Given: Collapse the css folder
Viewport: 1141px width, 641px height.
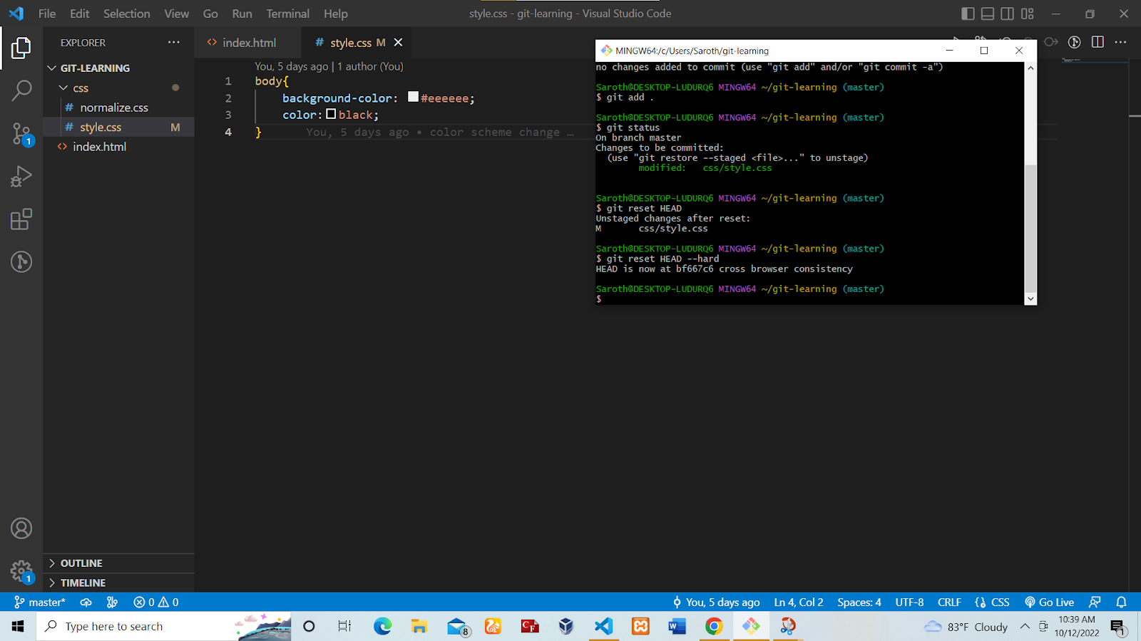Looking at the screenshot, I should tap(80, 88).
